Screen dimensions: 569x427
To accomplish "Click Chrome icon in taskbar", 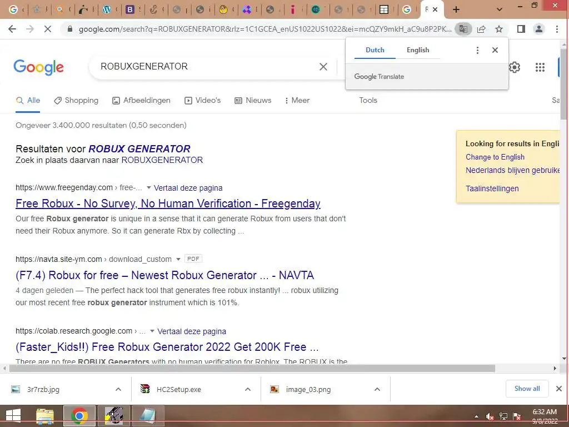I will click(79, 416).
